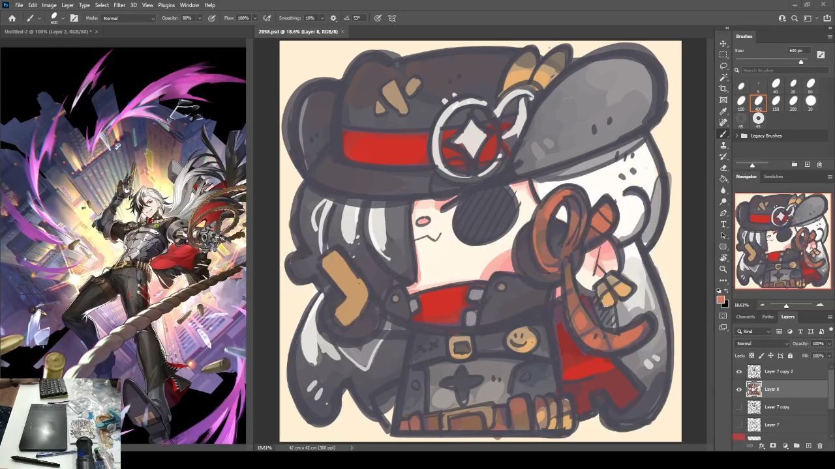Select the Hand tool
835x469 pixels.
click(723, 258)
